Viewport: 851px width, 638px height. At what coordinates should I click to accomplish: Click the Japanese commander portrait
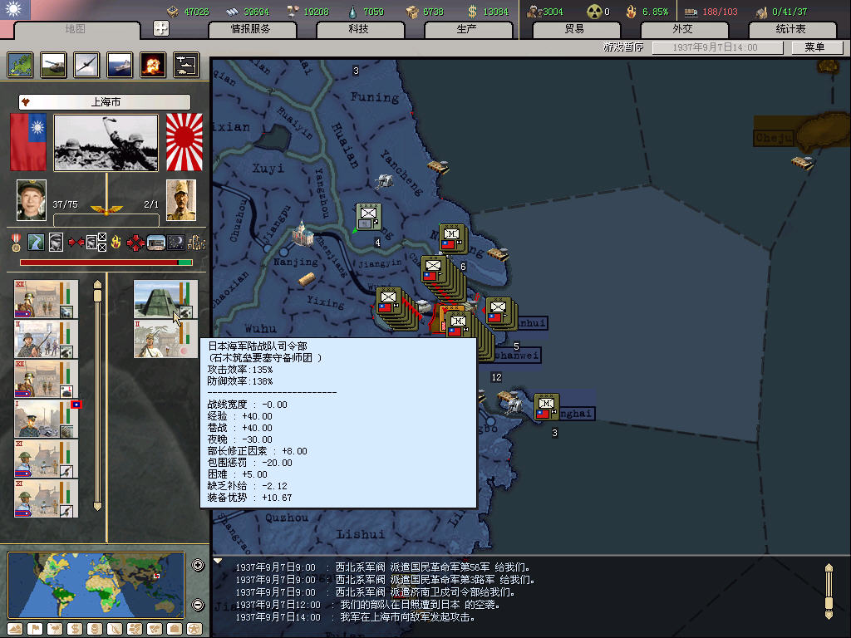(180, 200)
